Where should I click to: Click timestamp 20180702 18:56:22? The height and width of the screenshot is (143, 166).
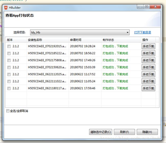tap(82, 53)
